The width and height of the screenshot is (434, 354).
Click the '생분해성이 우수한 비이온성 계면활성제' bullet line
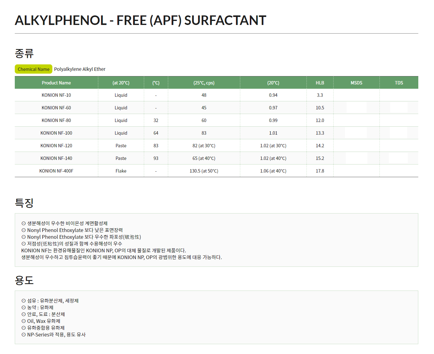(x=64, y=223)
